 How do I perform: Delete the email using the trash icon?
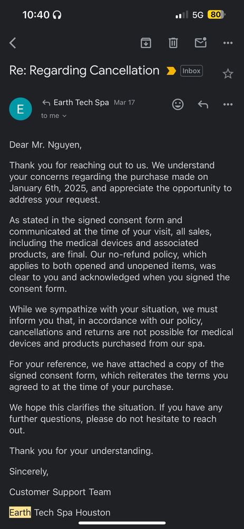point(173,43)
